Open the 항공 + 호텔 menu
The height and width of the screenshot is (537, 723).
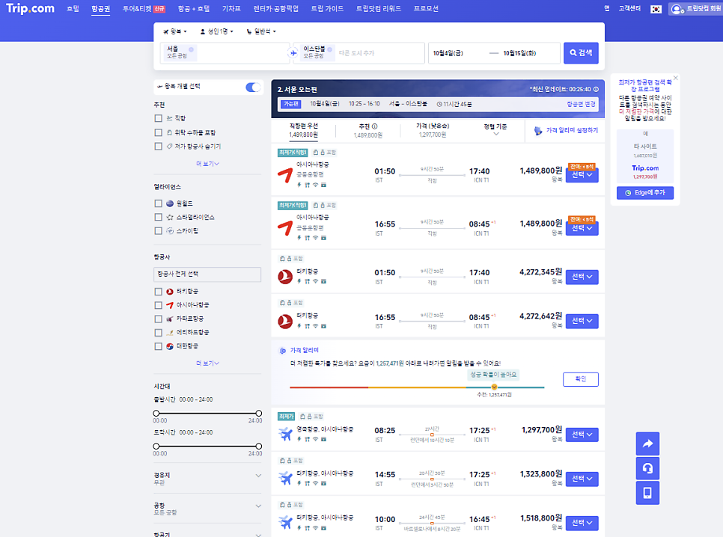(x=194, y=9)
